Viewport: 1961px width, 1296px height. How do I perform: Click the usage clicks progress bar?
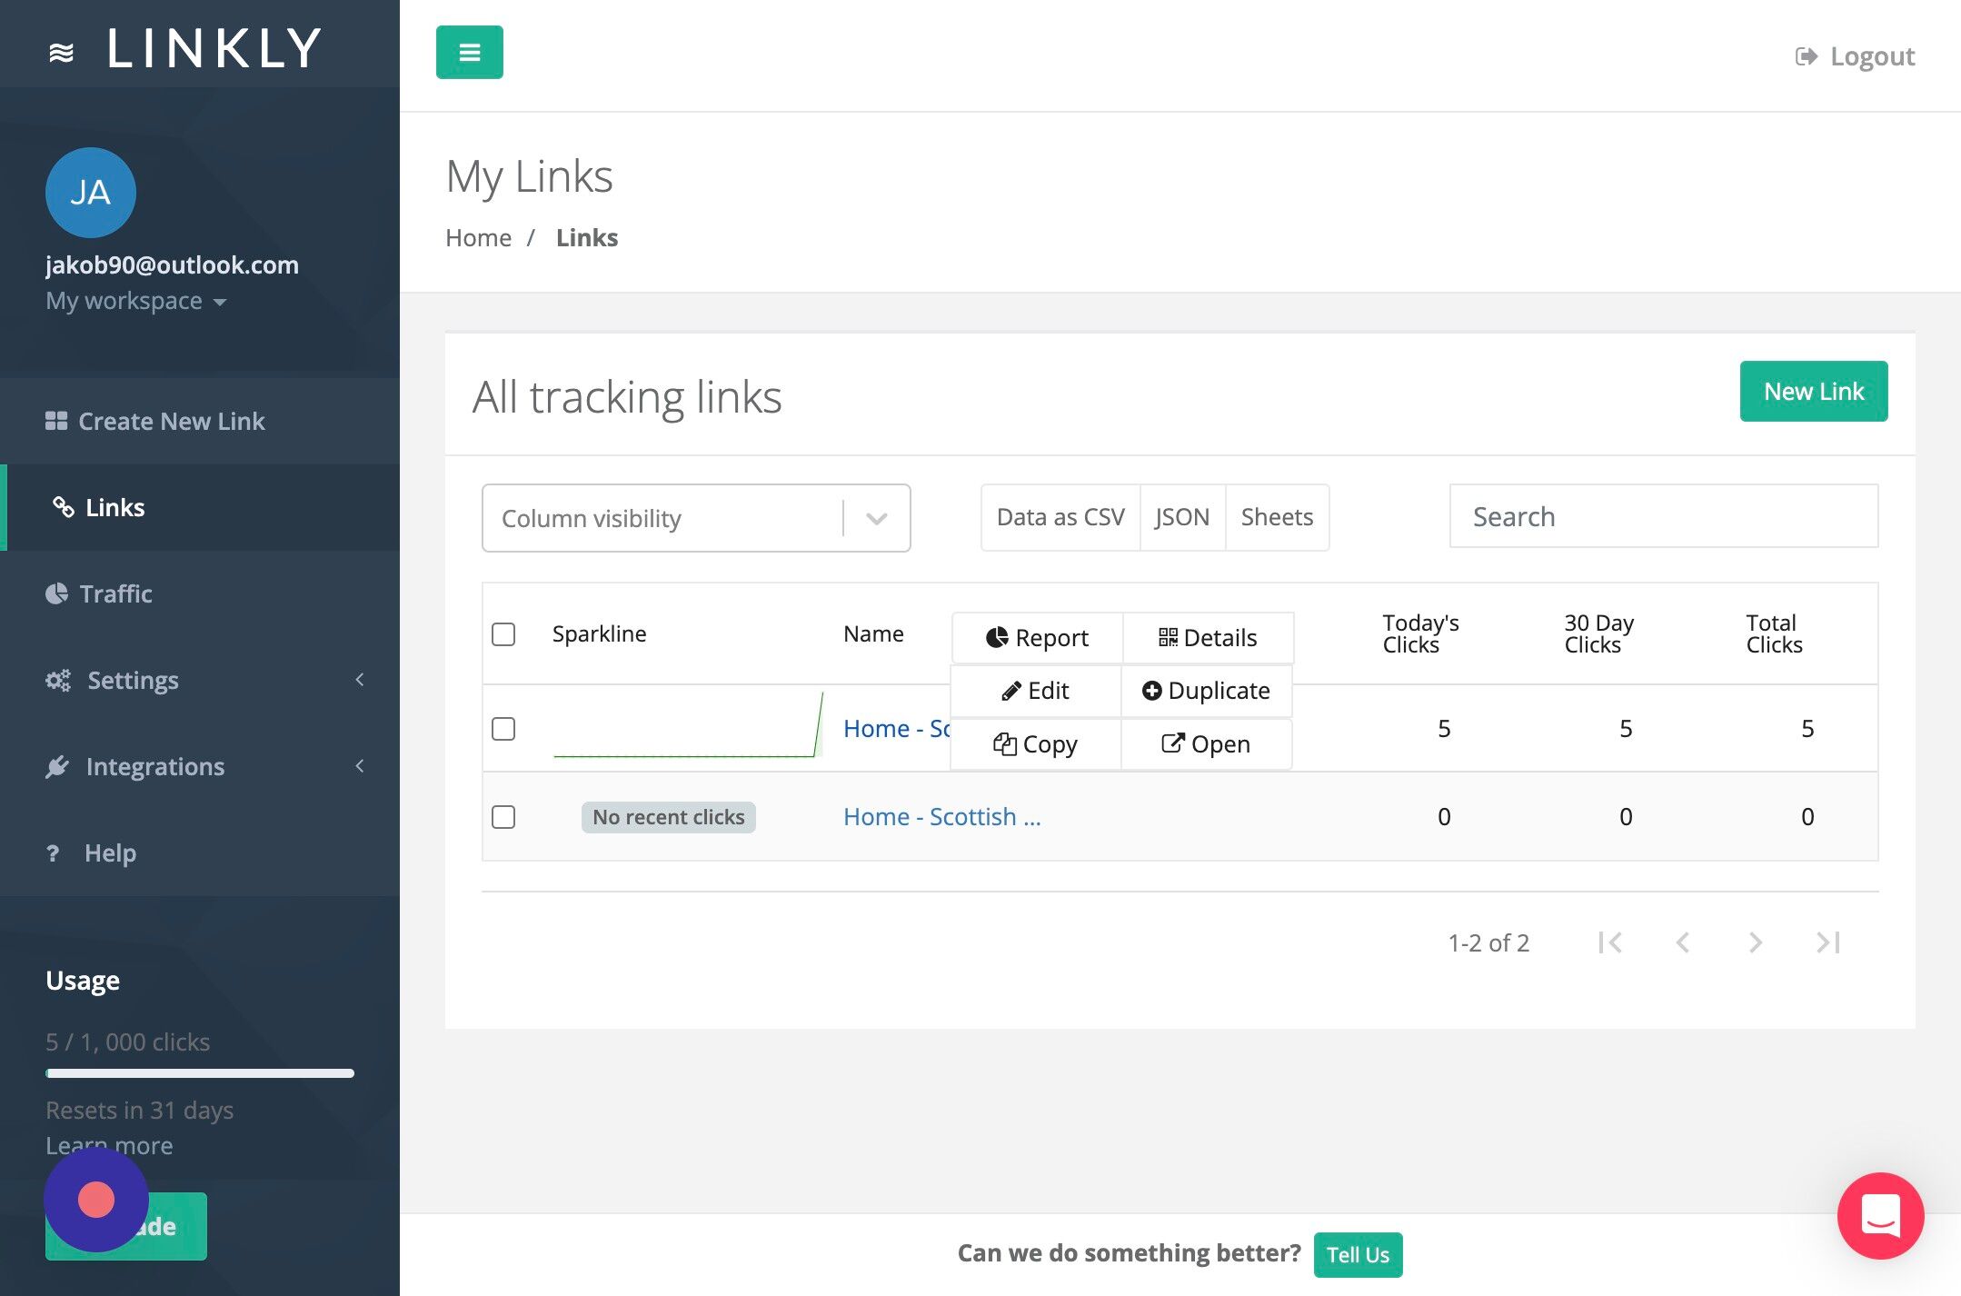click(200, 1073)
